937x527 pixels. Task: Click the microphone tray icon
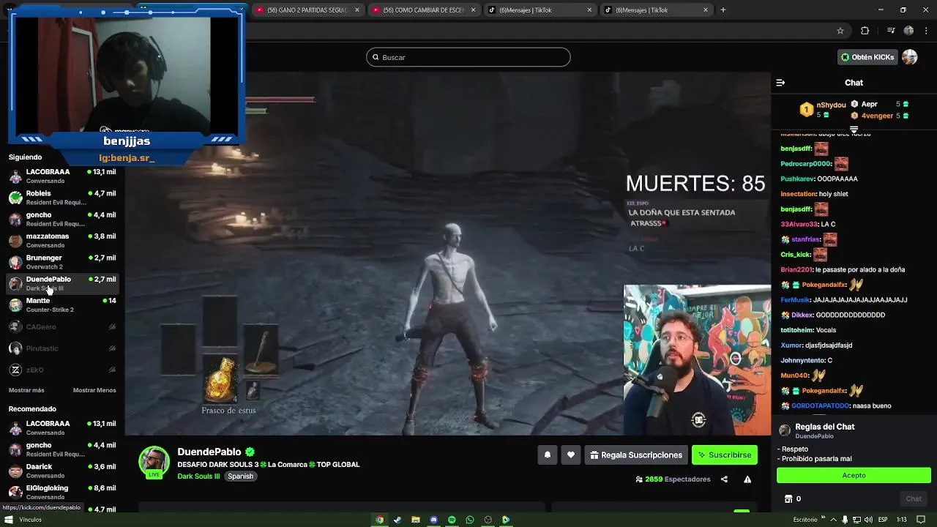click(845, 520)
